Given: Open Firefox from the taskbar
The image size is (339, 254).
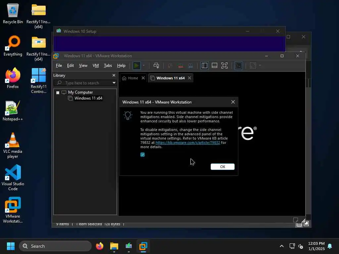Looking at the screenshot, I should [100, 246].
